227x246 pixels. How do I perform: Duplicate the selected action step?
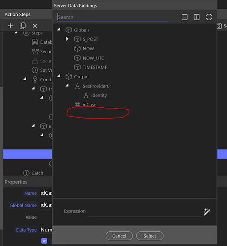tap(23, 26)
